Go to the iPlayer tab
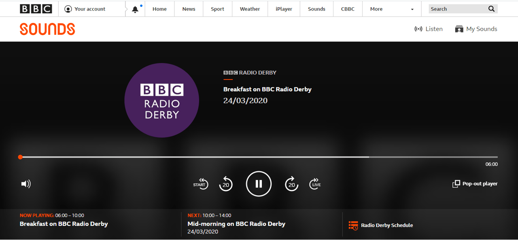Image resolution: width=518 pixels, height=240 pixels. pos(284,9)
